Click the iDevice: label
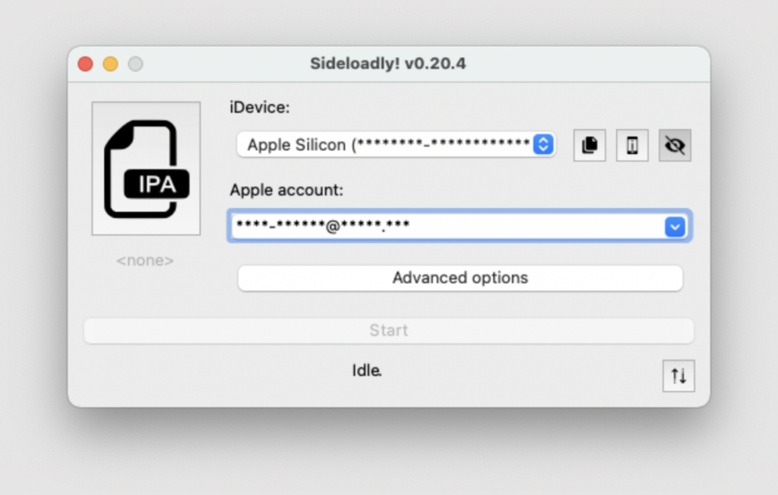778x495 pixels. click(260, 108)
